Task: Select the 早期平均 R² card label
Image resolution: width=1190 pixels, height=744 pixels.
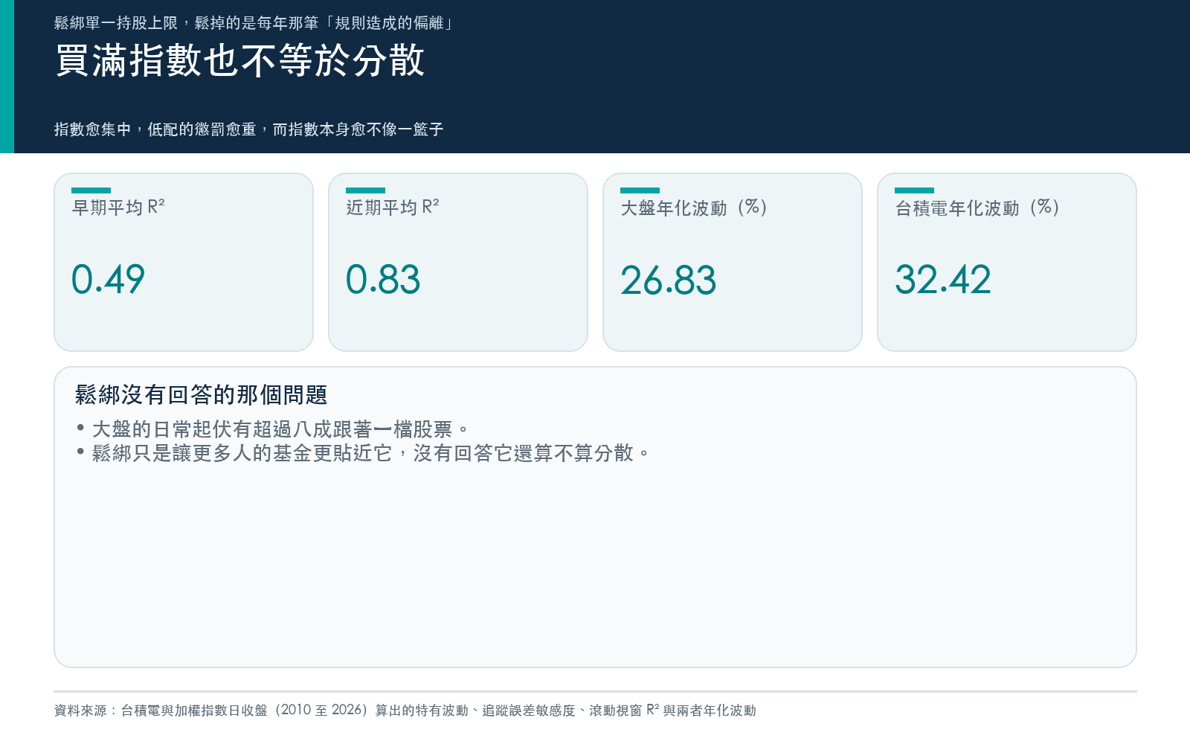Action: 118,208
